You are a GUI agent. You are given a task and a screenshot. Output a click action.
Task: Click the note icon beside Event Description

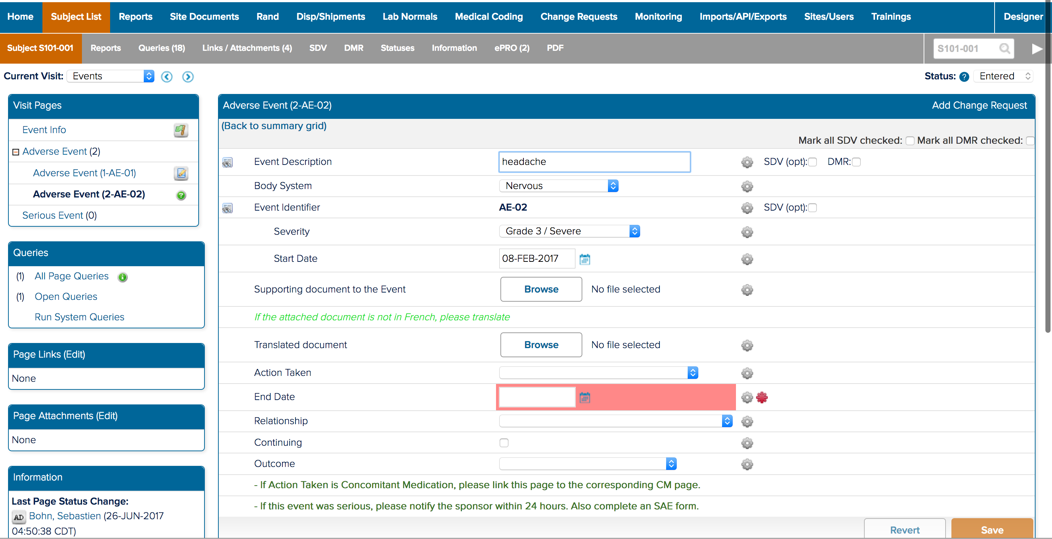pos(228,162)
